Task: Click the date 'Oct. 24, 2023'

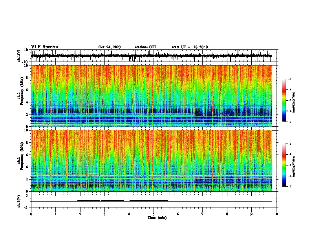Action: click(110, 47)
